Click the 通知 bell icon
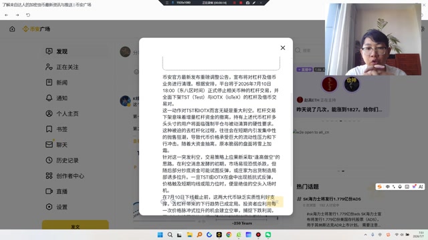This screenshot has height=240, width=428. coord(49,98)
